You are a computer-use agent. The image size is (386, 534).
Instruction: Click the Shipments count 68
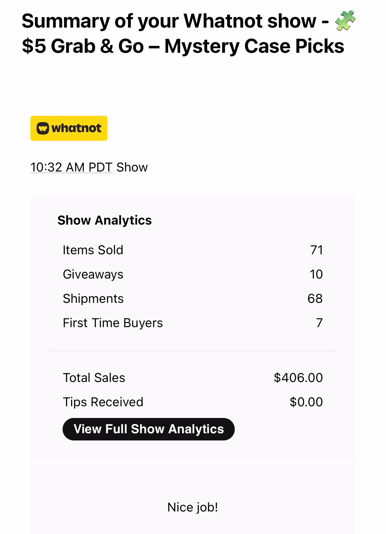point(315,299)
